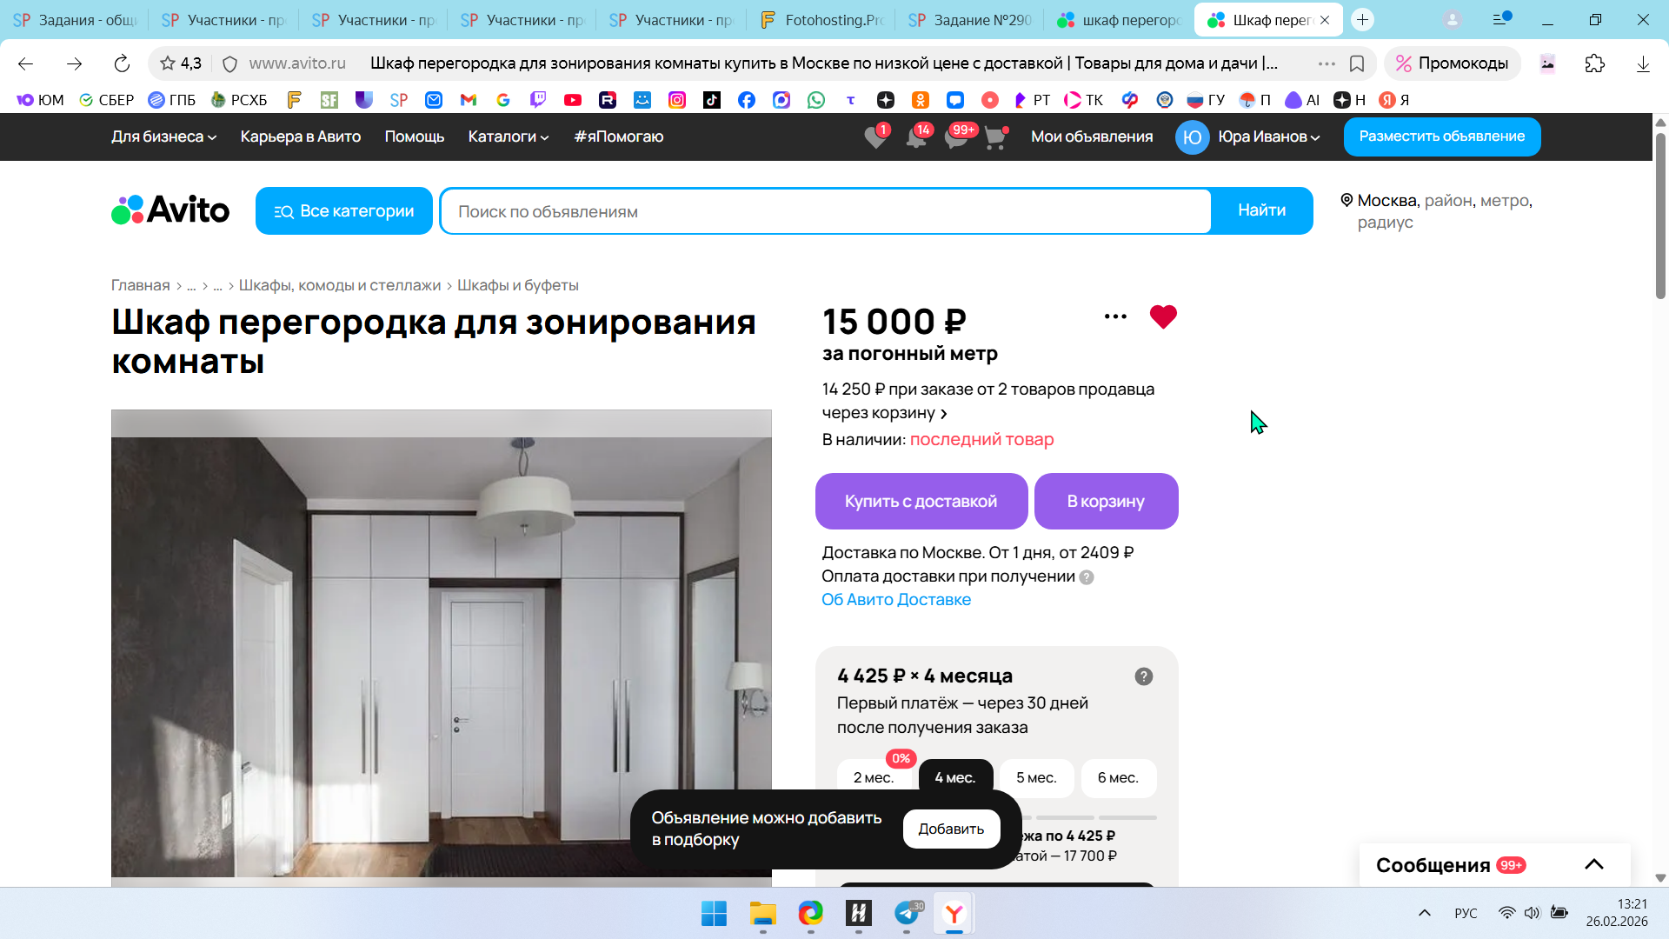Expand the Для бизнеса dropdown menu
1669x939 pixels.
[163, 137]
